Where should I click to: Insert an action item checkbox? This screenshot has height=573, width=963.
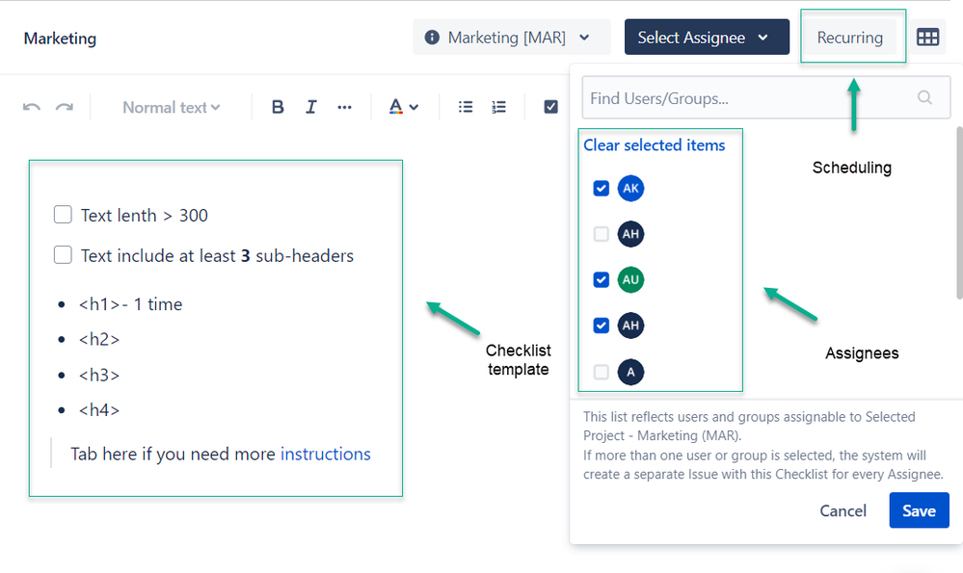click(x=550, y=107)
